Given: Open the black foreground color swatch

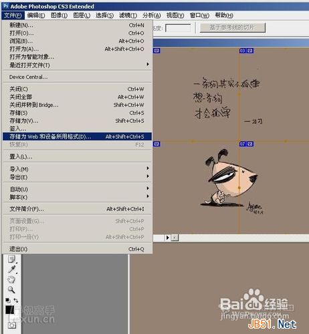Looking at the screenshot, I should click(9, 309).
